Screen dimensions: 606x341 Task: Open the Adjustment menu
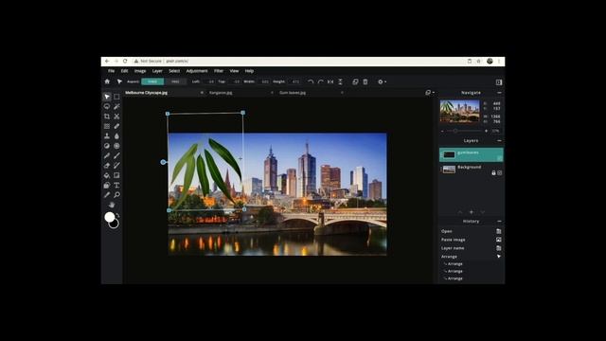(197, 71)
